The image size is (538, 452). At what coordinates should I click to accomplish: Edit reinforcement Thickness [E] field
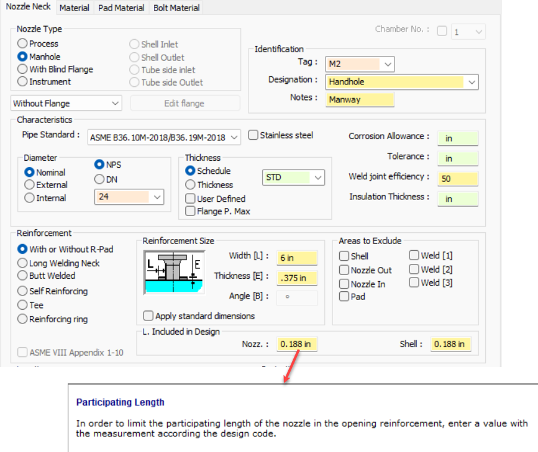(297, 278)
